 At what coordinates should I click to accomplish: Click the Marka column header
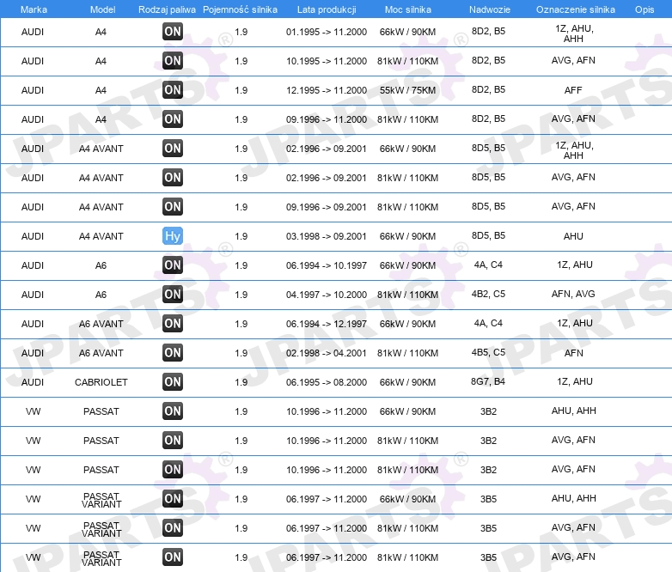click(x=34, y=9)
